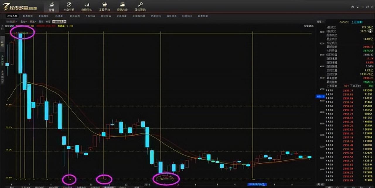This screenshot has height=188, width=375.
Task: Select the A股成交 row label
Action: click(332, 27)
